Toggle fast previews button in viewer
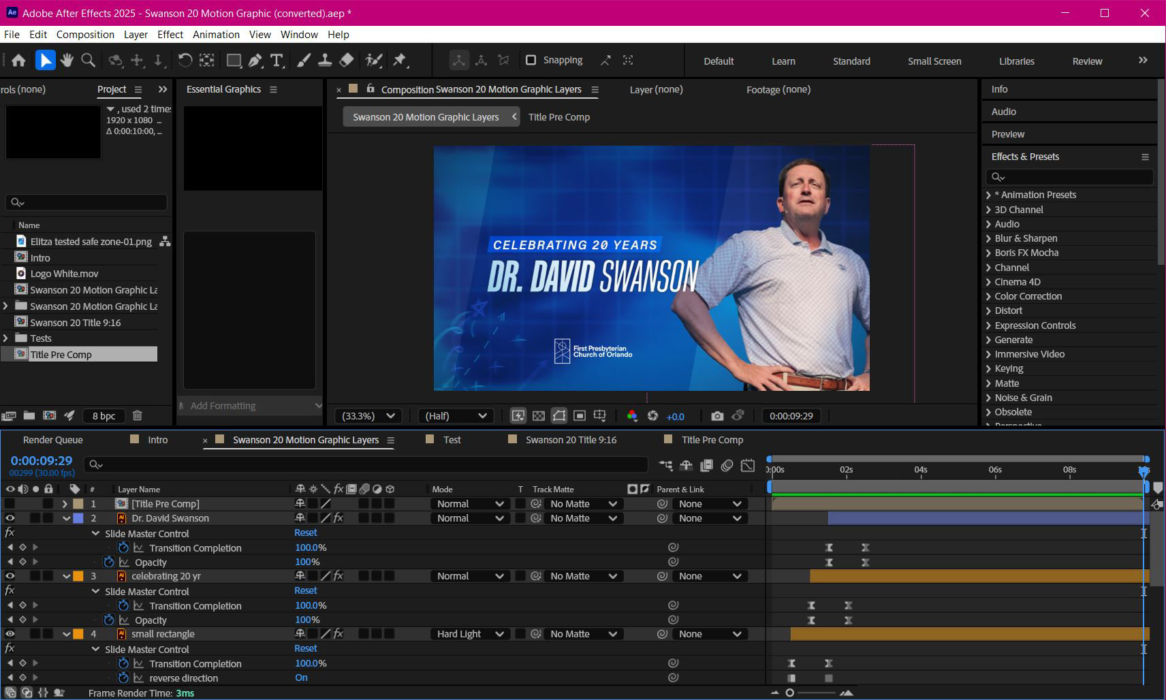The image size is (1166, 700). point(518,415)
